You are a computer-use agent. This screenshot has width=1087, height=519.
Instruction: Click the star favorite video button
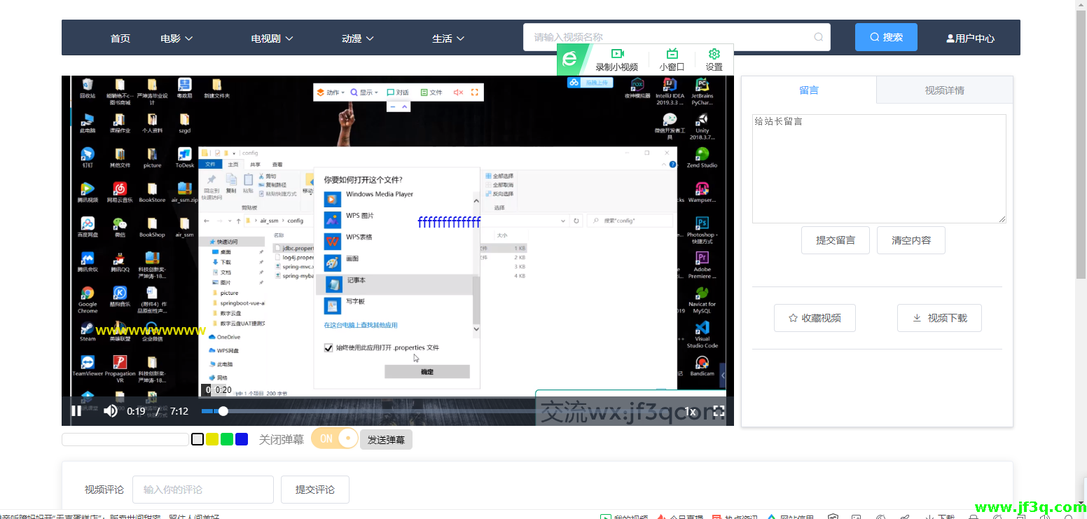[x=815, y=318]
